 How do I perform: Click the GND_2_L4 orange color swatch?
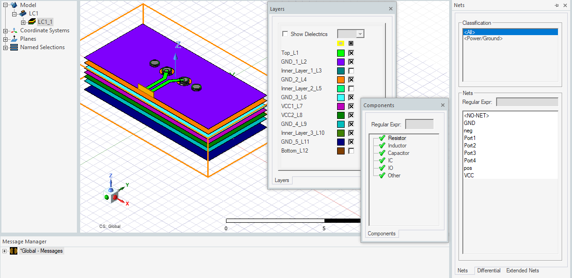pos(341,80)
